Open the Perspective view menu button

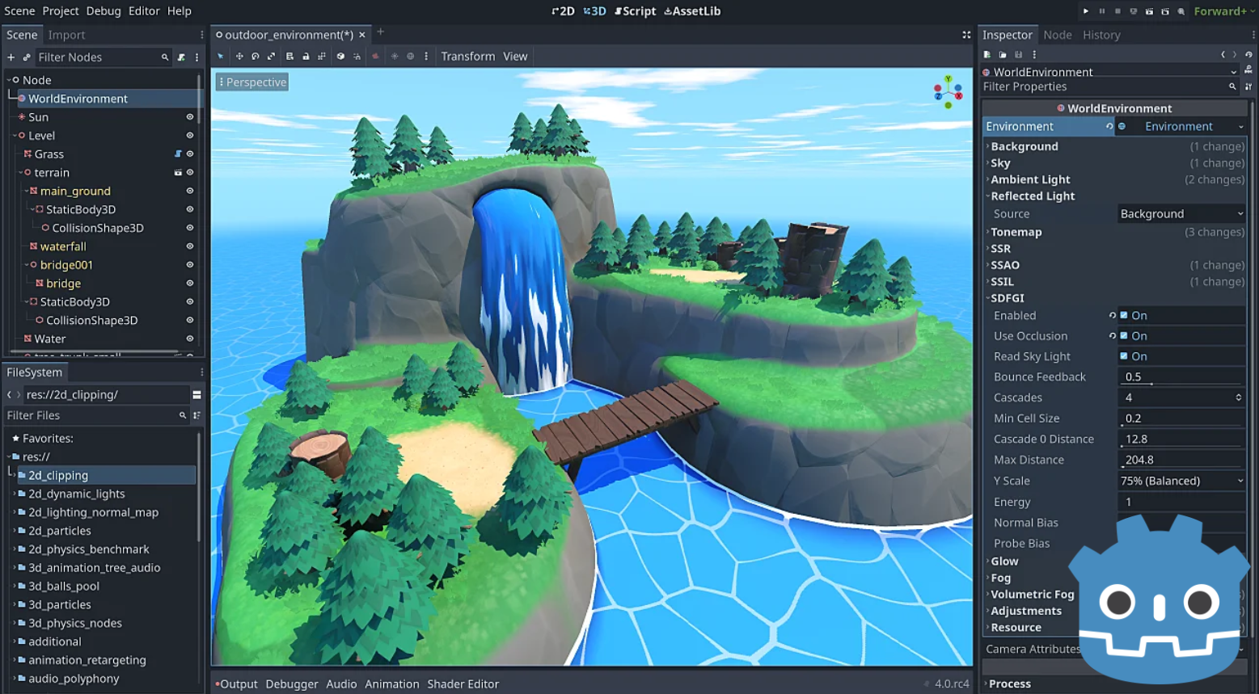[x=252, y=82]
